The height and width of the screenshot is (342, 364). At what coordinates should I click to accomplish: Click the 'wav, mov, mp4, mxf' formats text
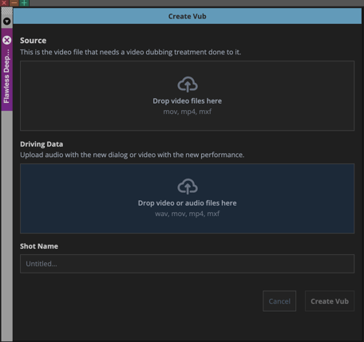(188, 214)
